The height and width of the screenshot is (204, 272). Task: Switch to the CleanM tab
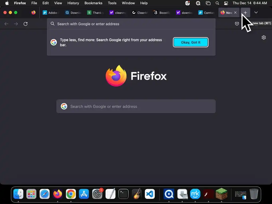pos(140,13)
